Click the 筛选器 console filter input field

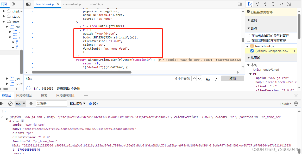pyautogui.click(x=51, y=103)
